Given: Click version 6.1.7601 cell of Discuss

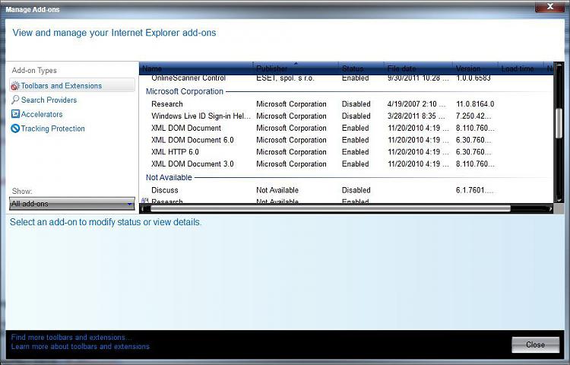Looking at the screenshot, I should [x=475, y=190].
